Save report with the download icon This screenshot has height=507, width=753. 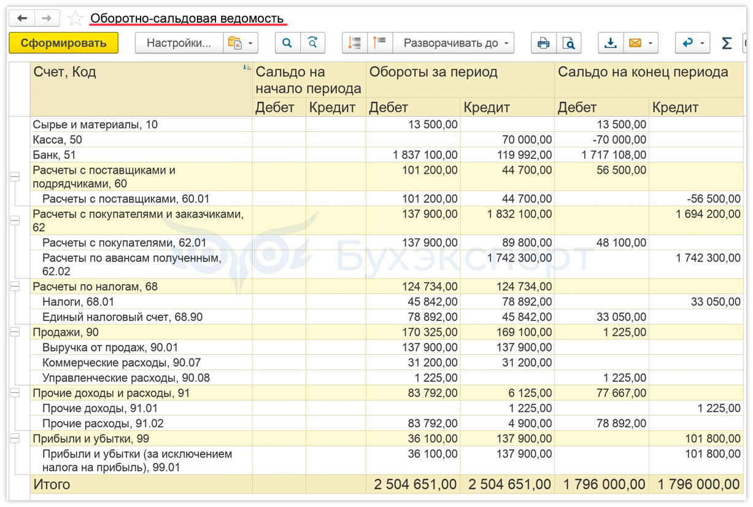pos(611,43)
